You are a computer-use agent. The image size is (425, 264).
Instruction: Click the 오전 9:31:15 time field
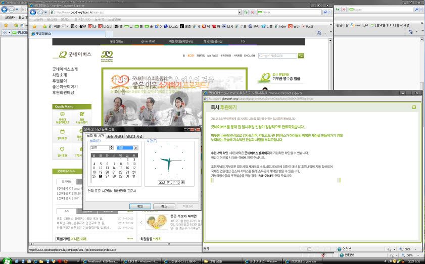pyautogui.click(x=169, y=182)
